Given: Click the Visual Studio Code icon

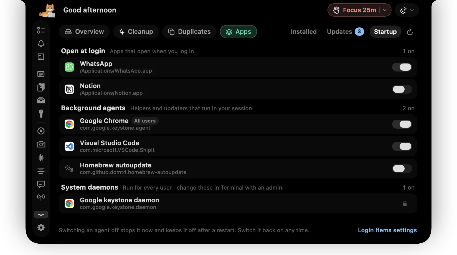Looking at the screenshot, I should (69, 146).
